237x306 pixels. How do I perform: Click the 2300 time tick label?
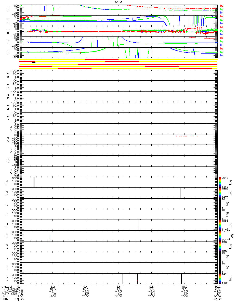[x=184, y=297]
